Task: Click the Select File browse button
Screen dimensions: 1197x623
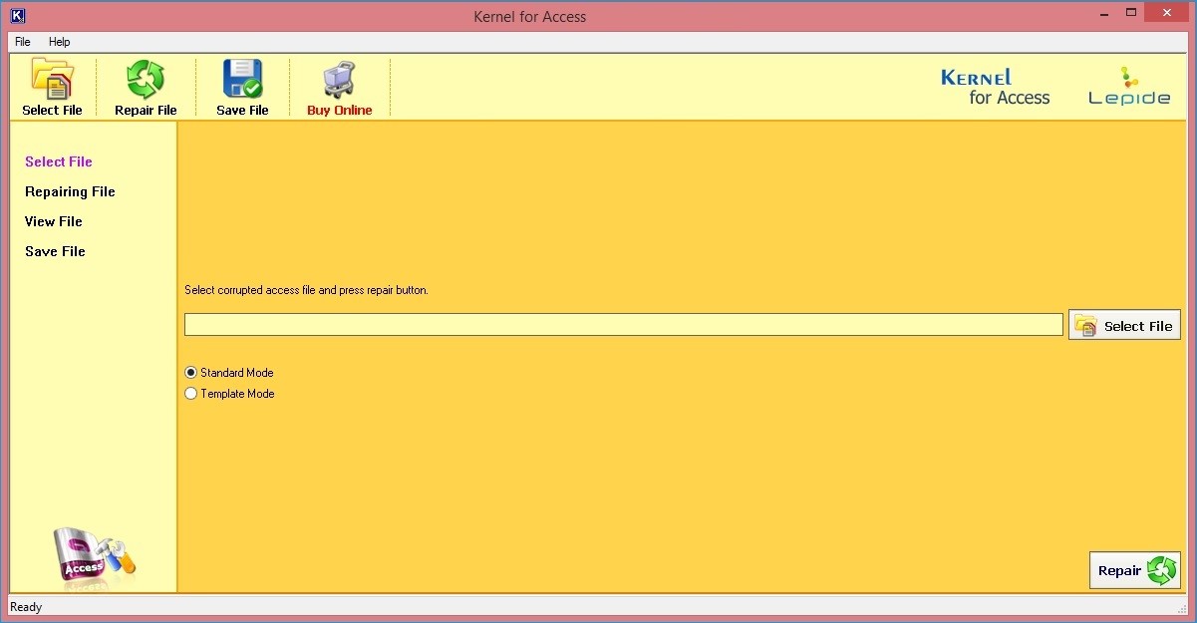Action: coord(1124,325)
